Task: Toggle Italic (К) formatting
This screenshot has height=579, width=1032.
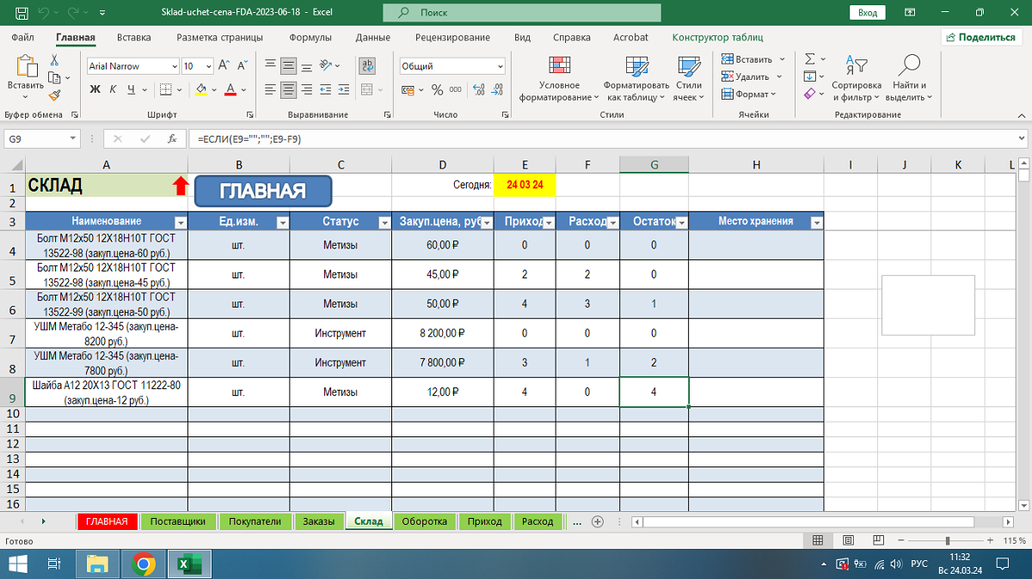Action: point(114,89)
